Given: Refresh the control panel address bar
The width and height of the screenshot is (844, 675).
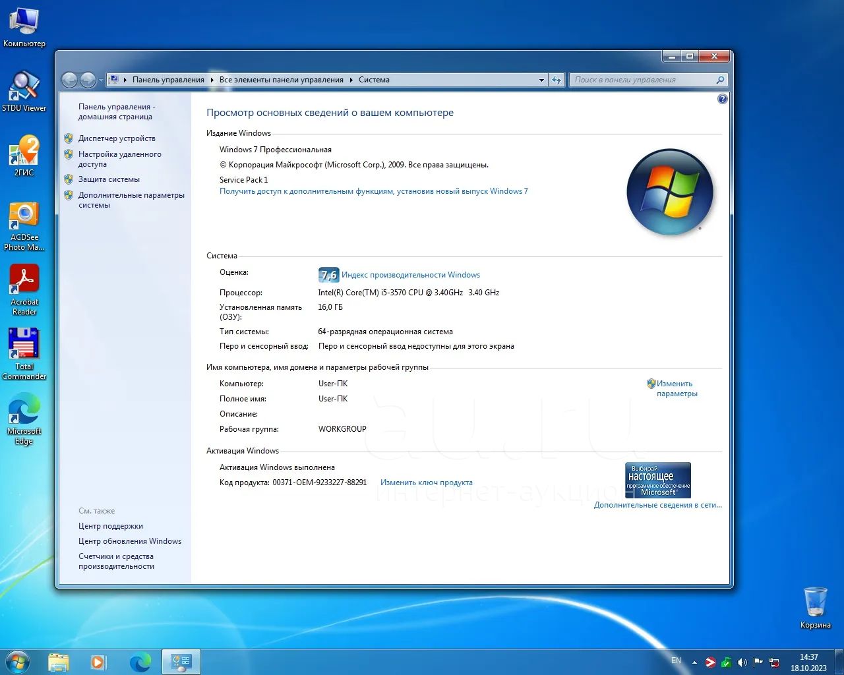Looking at the screenshot, I should click(x=557, y=80).
